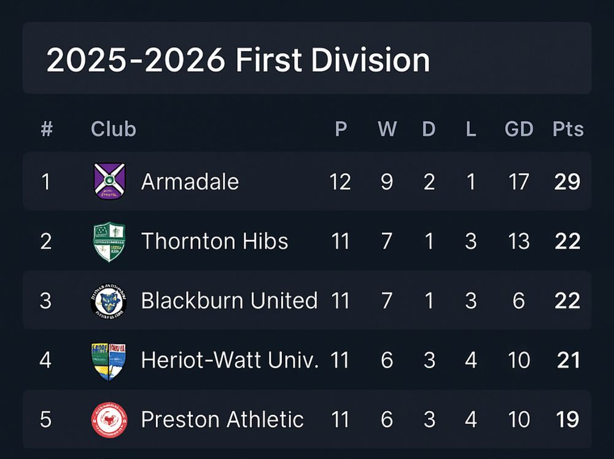Open the Armadale club name link

click(190, 182)
